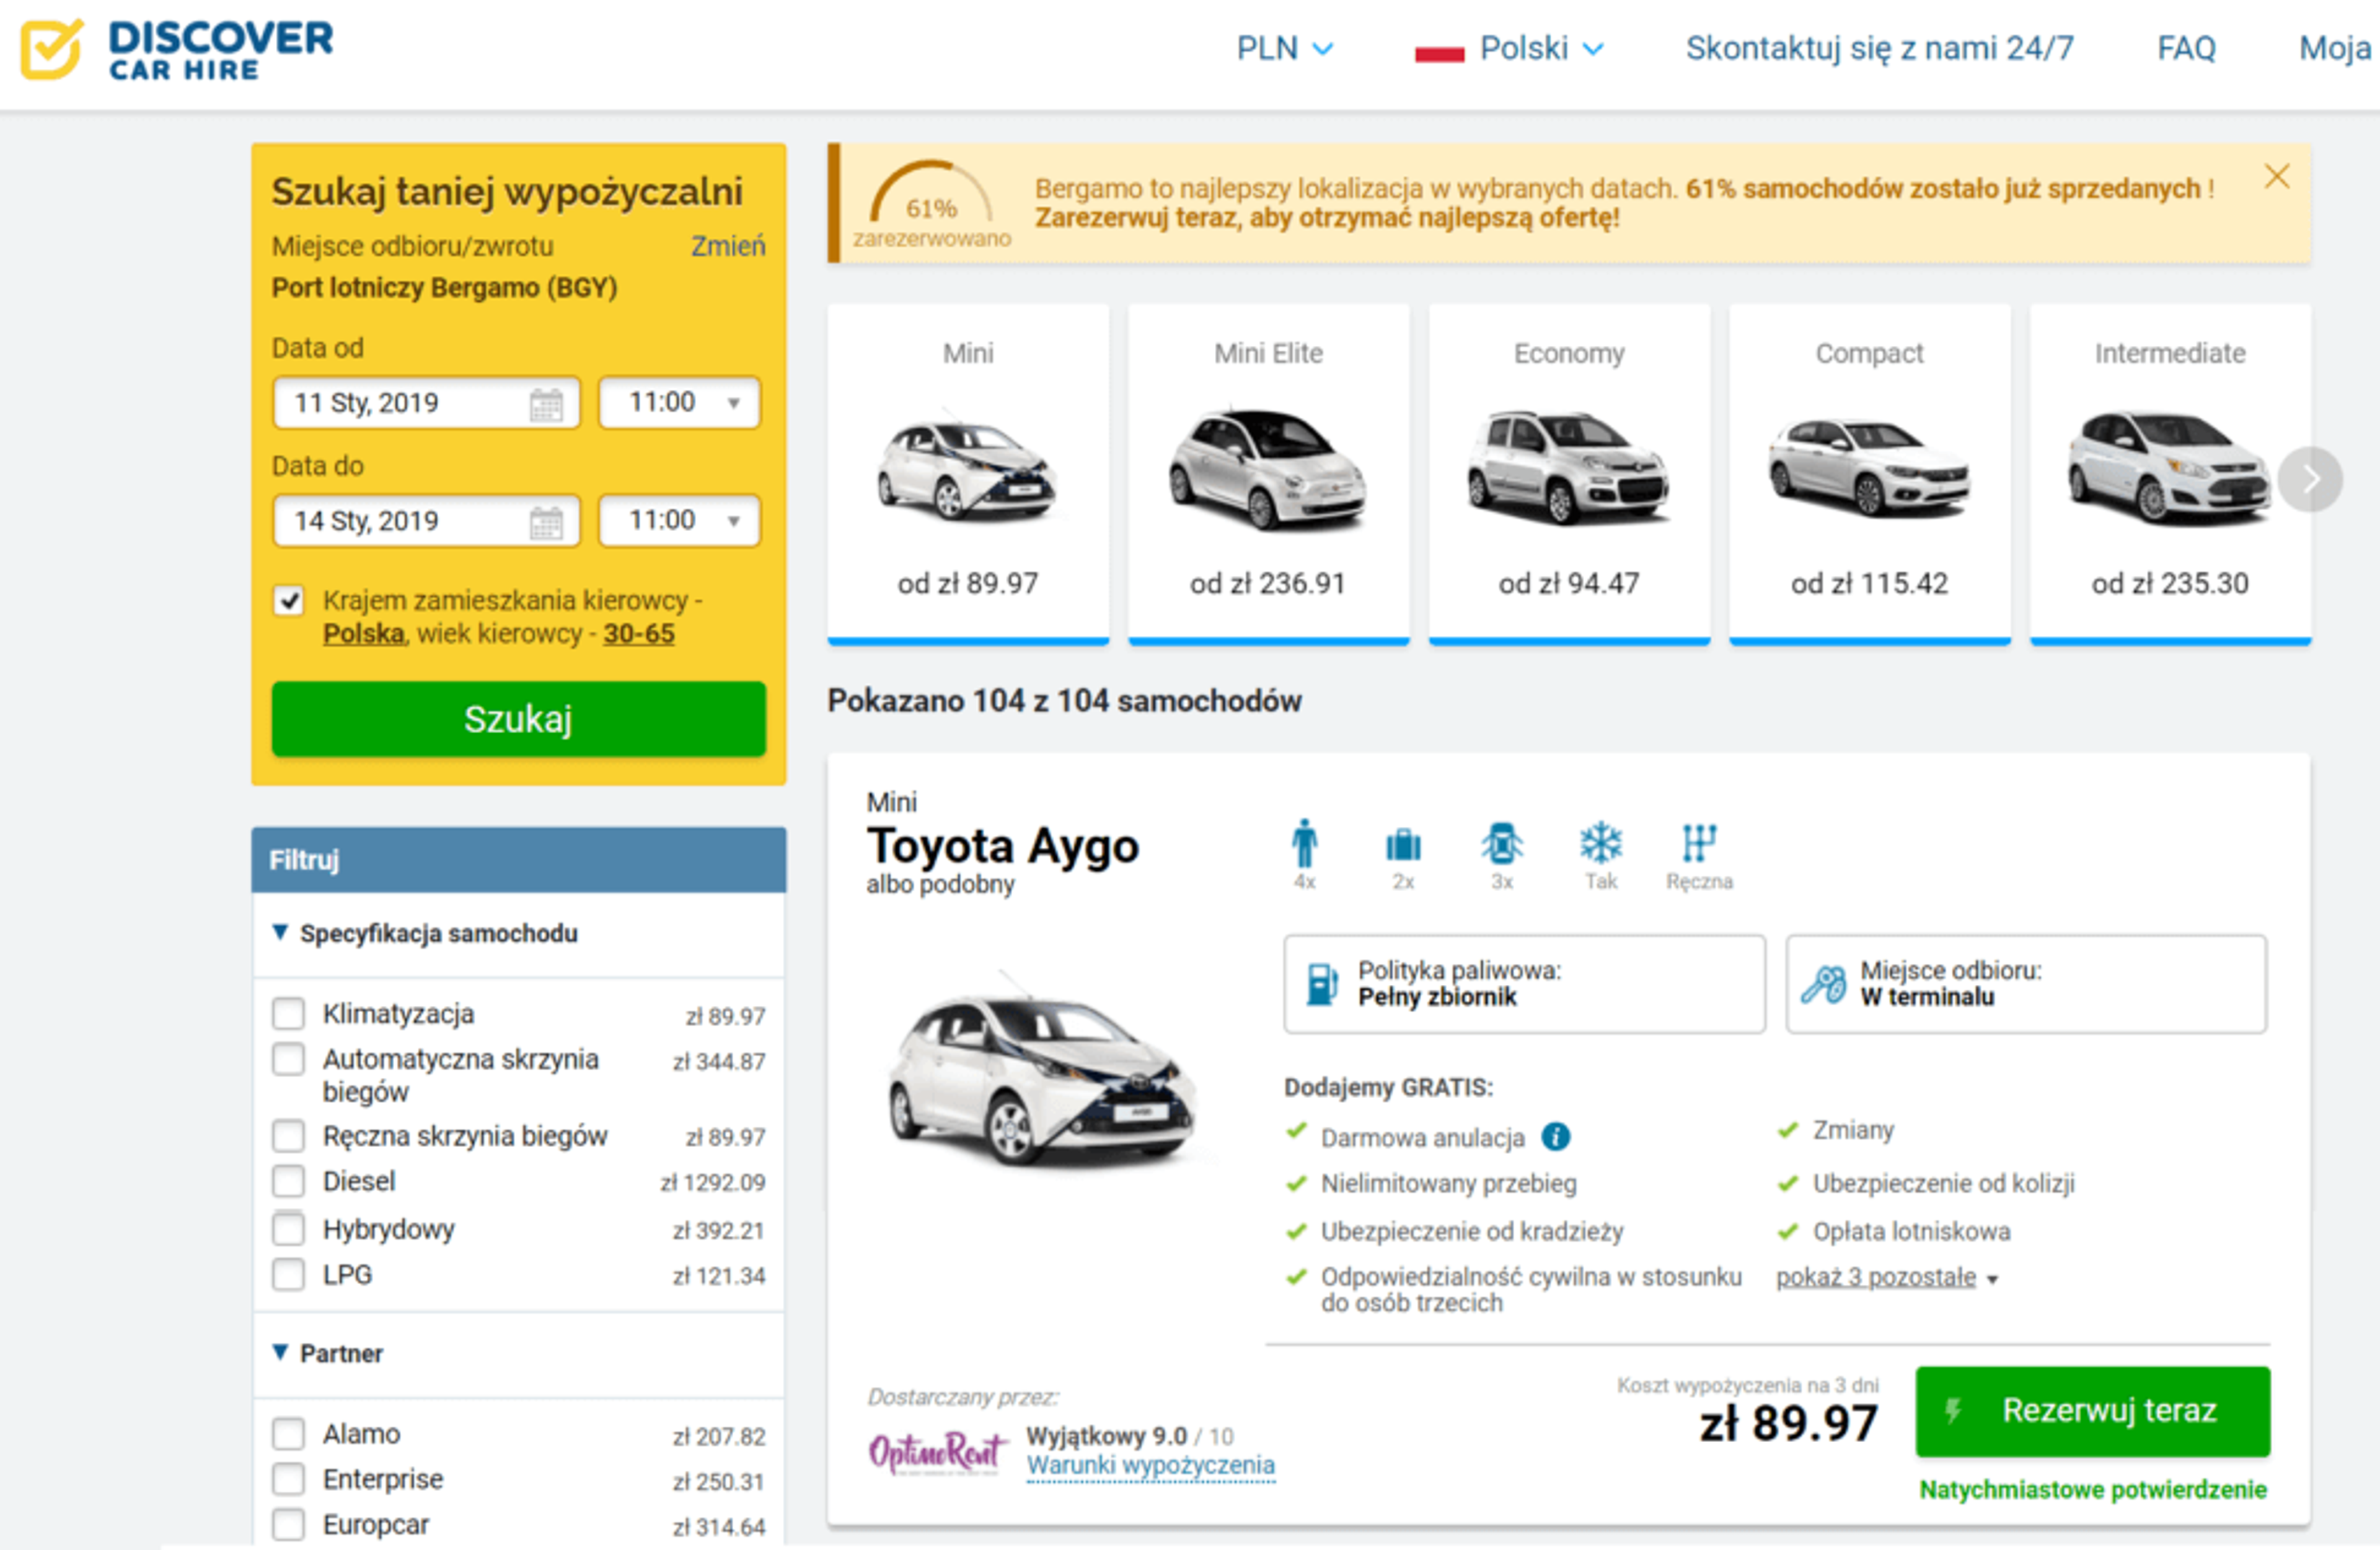Open the FAQ menu item
This screenshot has height=1550, width=2380.
pos(2186,48)
